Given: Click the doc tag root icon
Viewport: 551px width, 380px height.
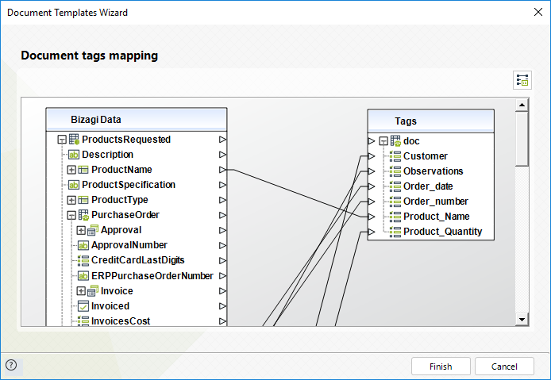Looking at the screenshot, I should pyautogui.click(x=395, y=141).
